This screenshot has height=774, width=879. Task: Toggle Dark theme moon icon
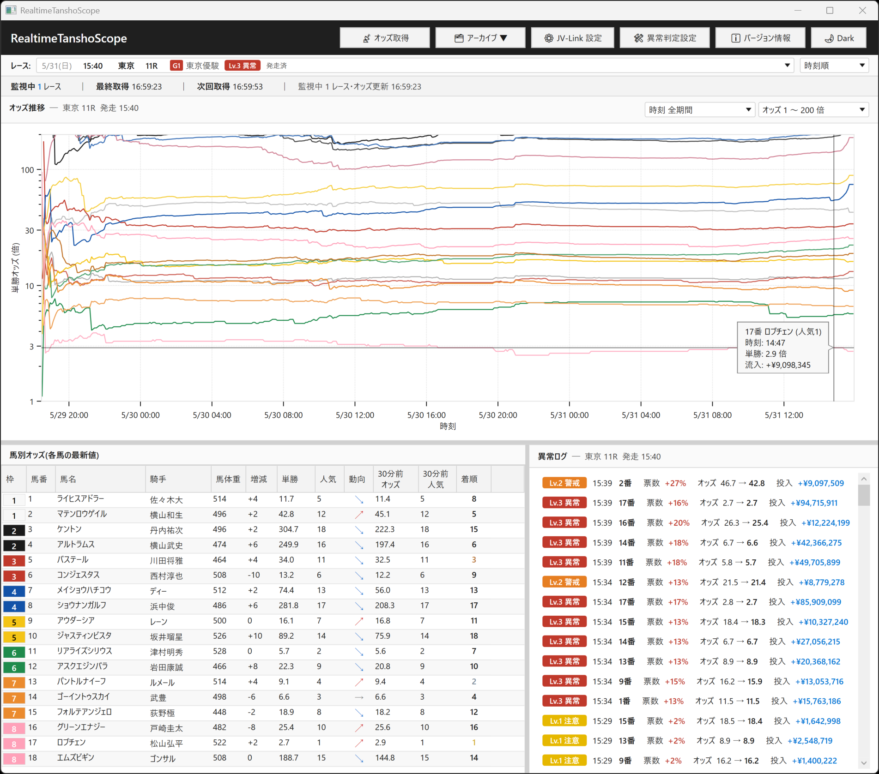[829, 38]
